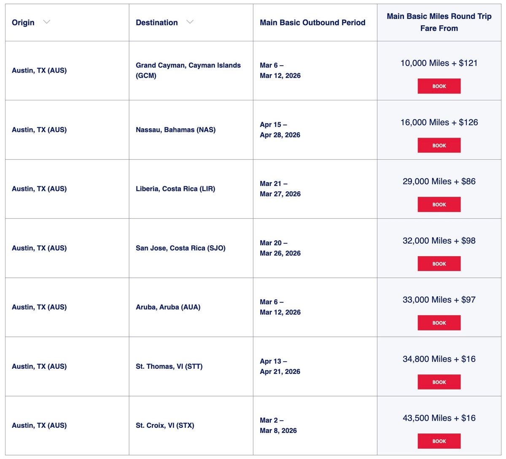This screenshot has height=459, width=506.
Task: Book the Nassau, Bahamas fare
Action: [x=439, y=145]
